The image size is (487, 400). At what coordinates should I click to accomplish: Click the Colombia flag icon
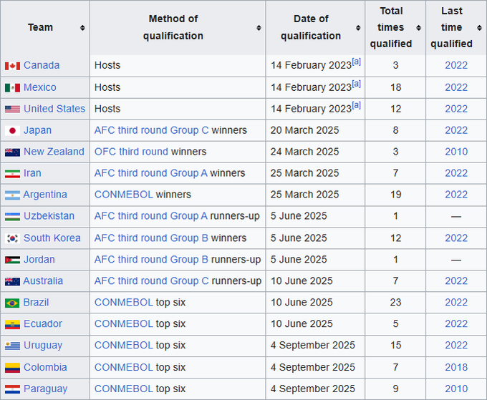(12, 368)
